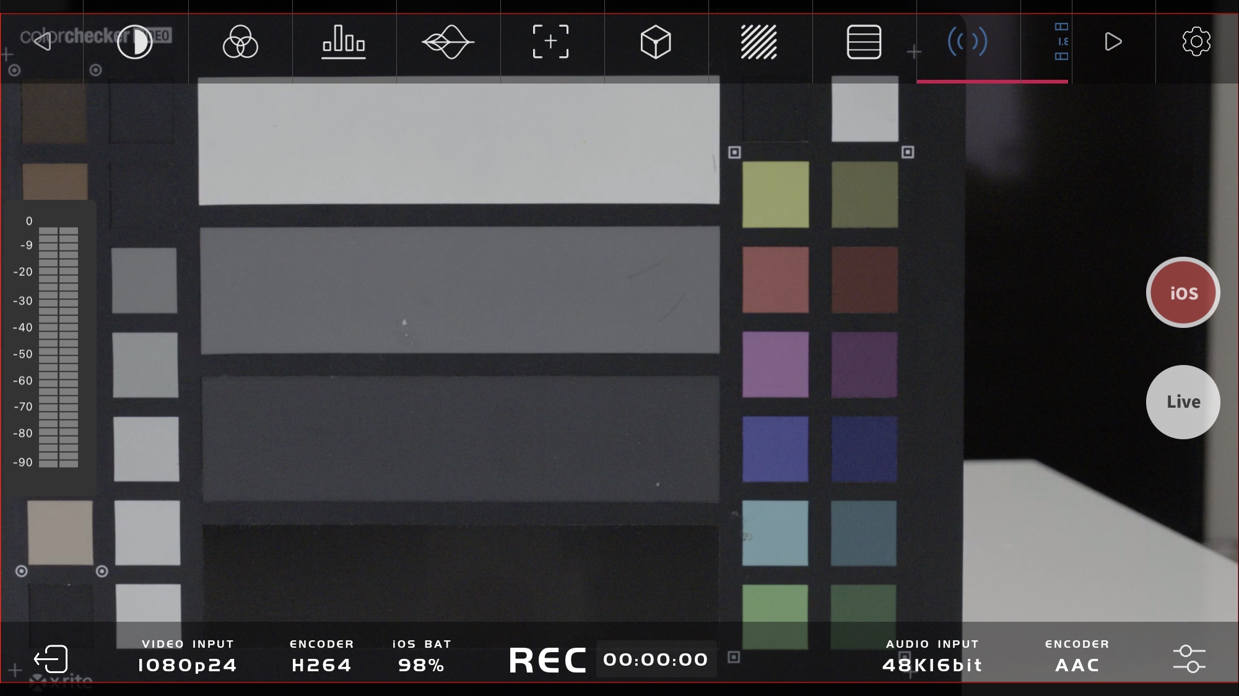Open the waveform scope tool

[448, 42]
